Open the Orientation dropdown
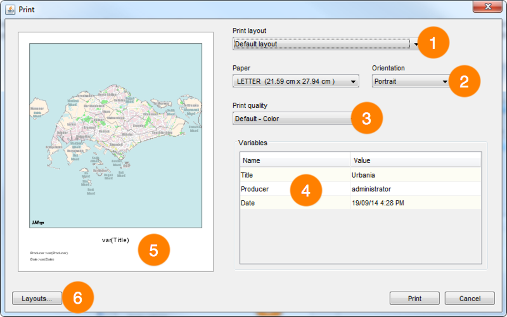 pos(411,81)
